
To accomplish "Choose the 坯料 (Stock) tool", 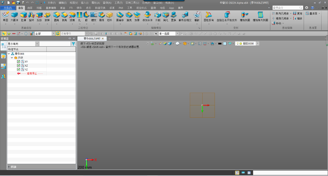I will coord(110,17).
